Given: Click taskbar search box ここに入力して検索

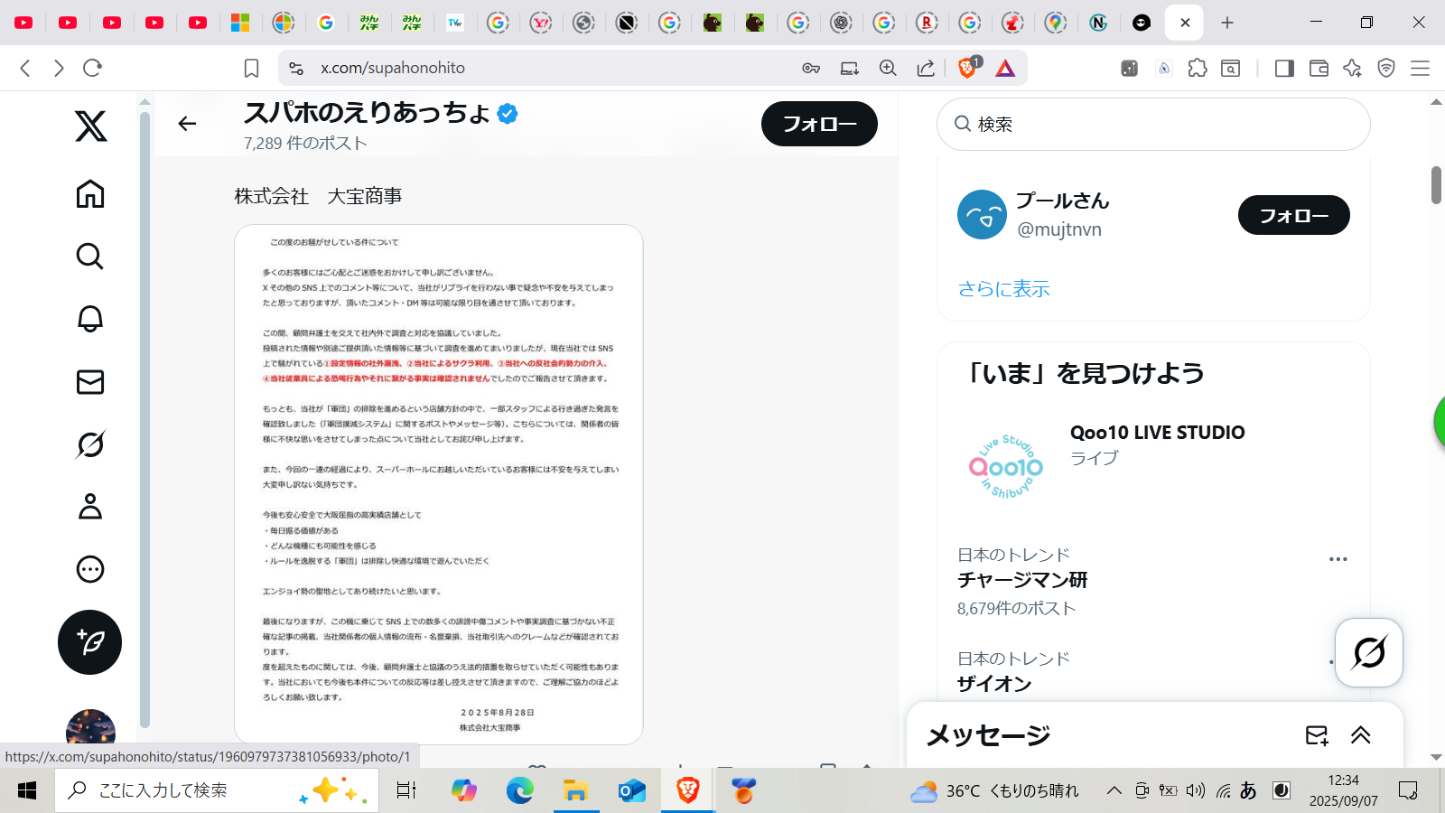Looking at the screenshot, I should tap(219, 791).
